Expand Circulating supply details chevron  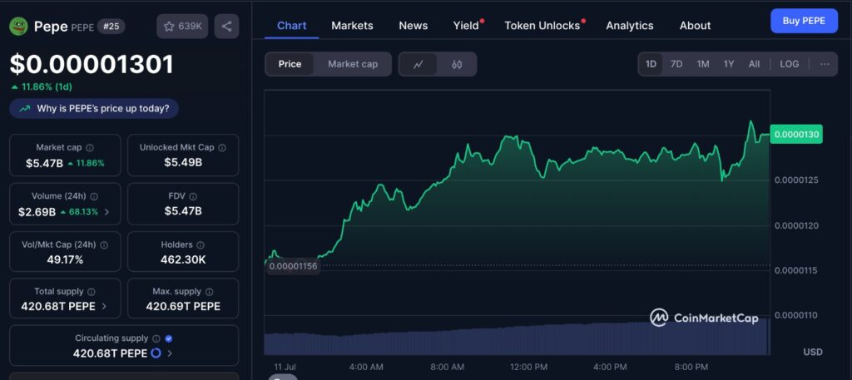click(x=170, y=353)
